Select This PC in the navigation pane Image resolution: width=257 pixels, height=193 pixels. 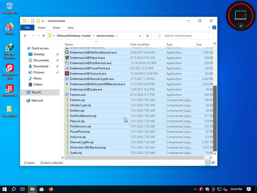click(x=40, y=92)
